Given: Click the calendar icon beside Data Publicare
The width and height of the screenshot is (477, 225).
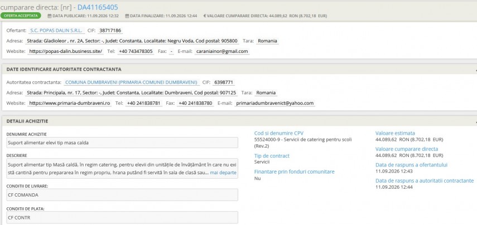Looking at the screenshot, I should point(50,16).
